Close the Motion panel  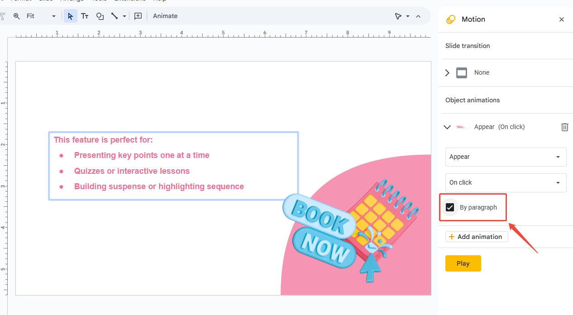pyautogui.click(x=562, y=19)
